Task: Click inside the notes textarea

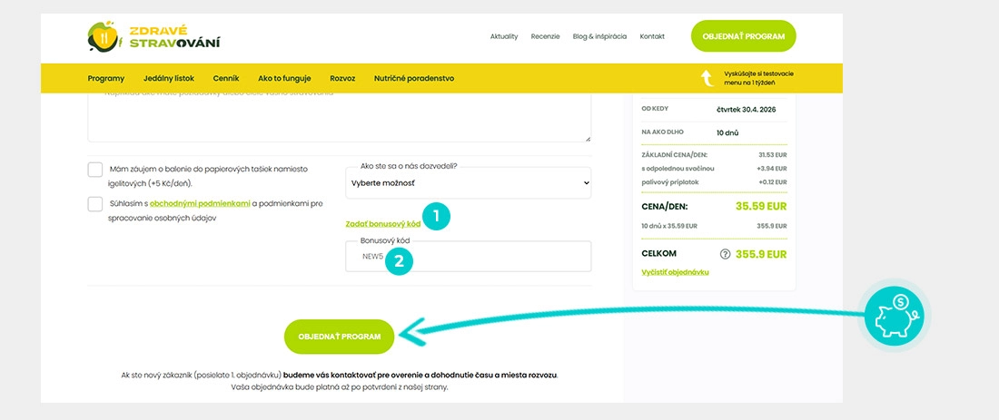Action: [x=339, y=117]
